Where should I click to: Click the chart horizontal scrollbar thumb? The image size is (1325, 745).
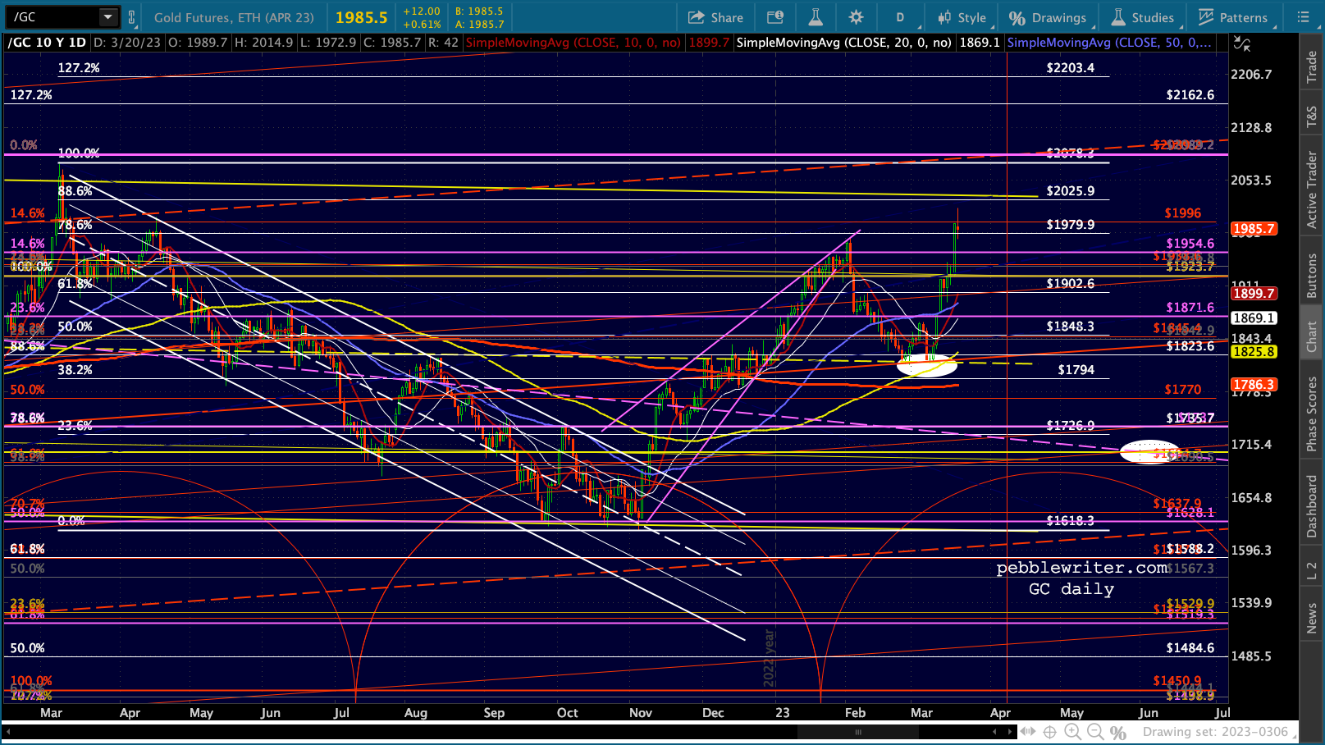click(857, 732)
